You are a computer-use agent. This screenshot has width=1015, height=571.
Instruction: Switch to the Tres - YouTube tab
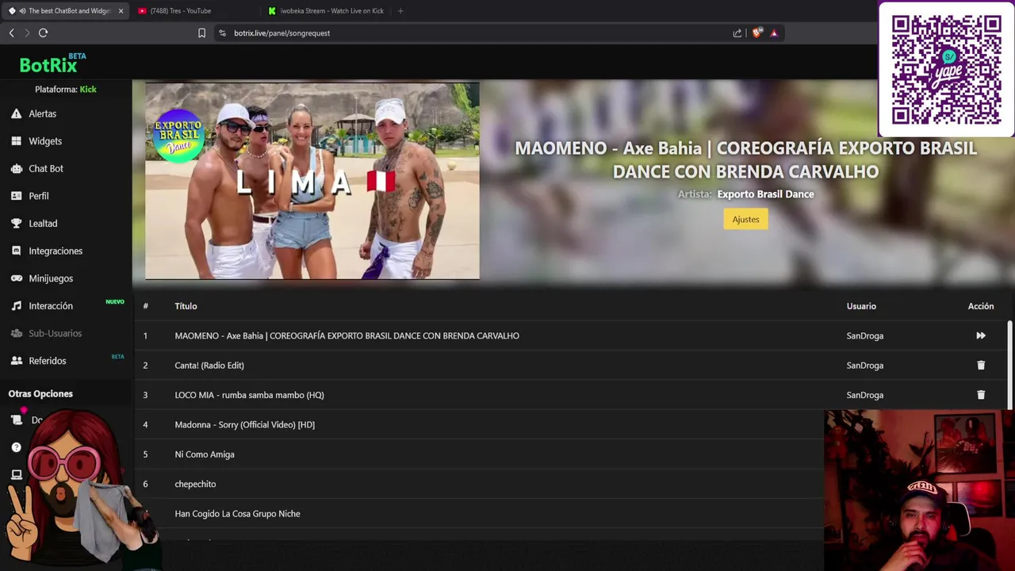(x=194, y=11)
